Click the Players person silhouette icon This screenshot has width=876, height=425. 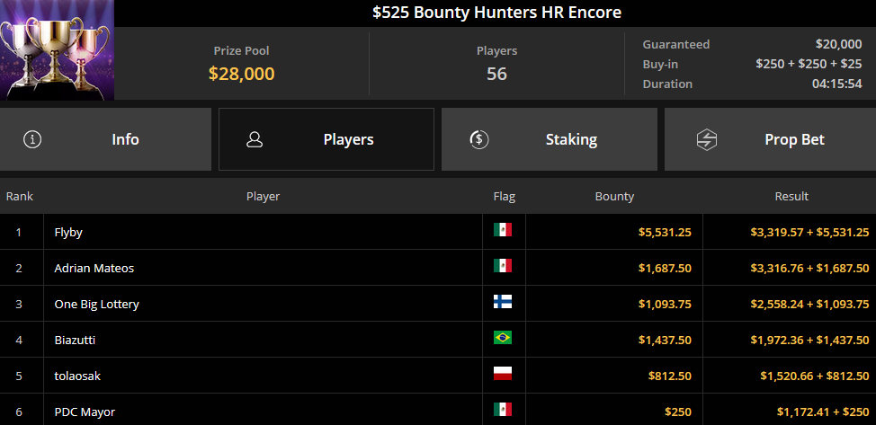255,139
